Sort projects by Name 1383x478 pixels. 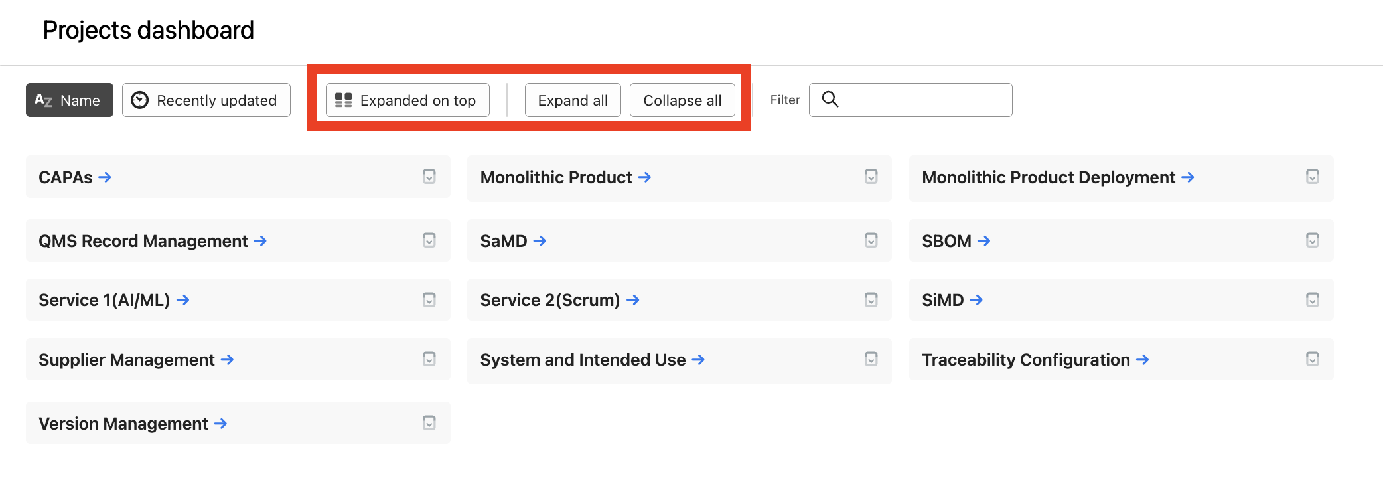click(x=70, y=100)
